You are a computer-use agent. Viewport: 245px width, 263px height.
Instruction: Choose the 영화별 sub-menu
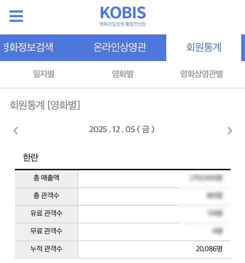point(123,74)
